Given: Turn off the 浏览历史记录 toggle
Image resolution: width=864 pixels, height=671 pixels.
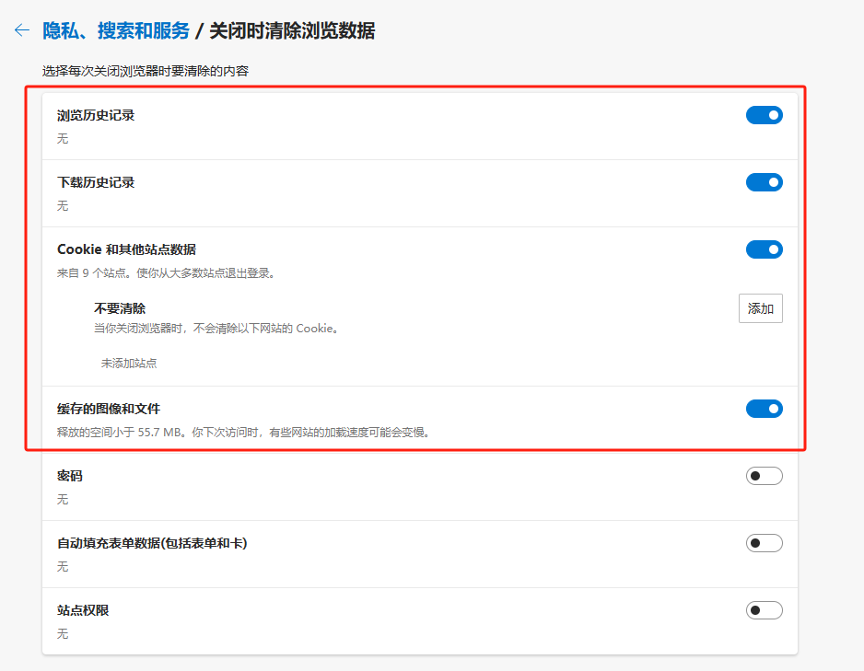Looking at the screenshot, I should pos(765,115).
